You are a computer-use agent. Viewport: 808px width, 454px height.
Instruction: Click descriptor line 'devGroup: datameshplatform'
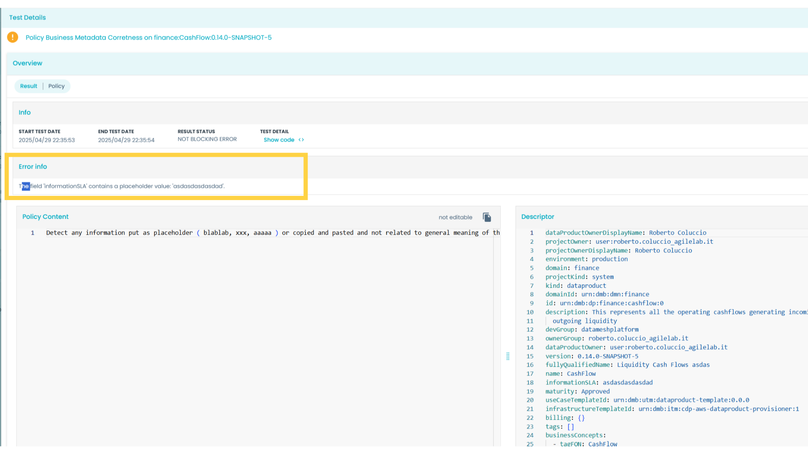pyautogui.click(x=592, y=330)
